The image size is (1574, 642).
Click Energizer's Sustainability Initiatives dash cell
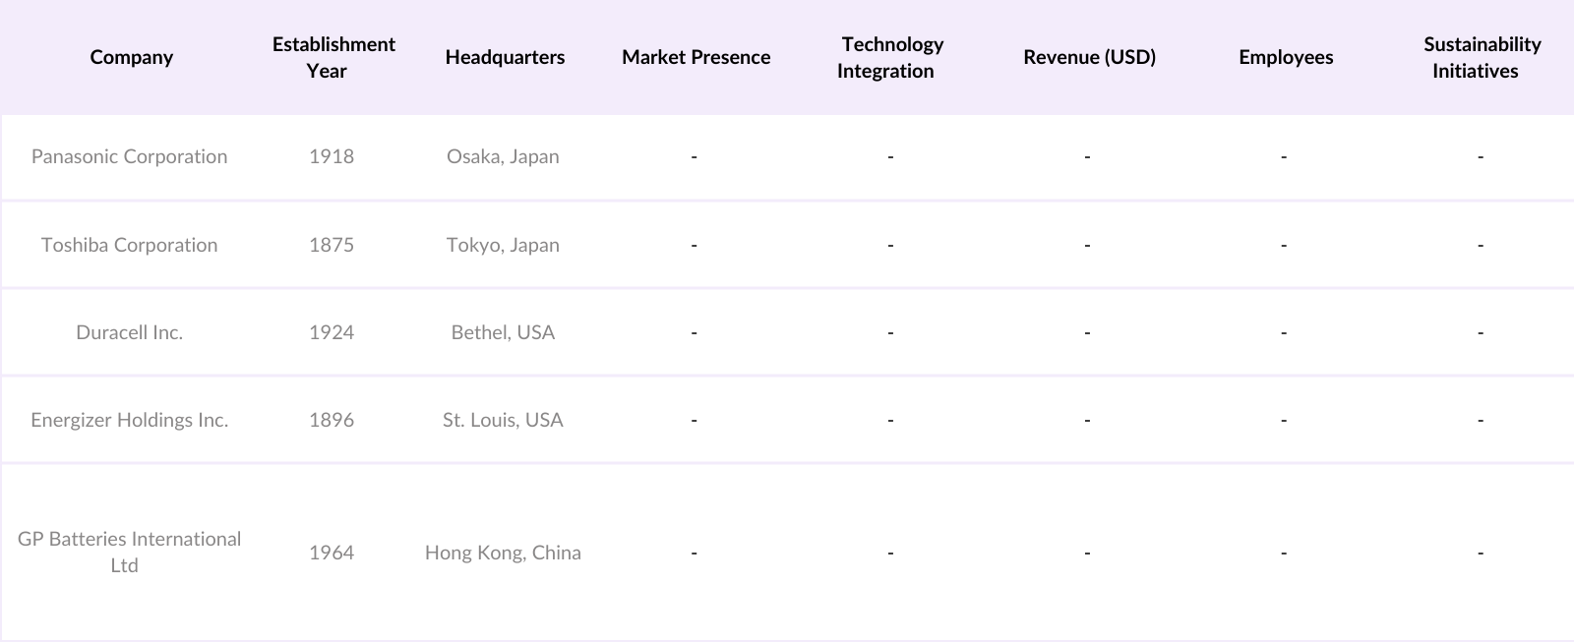click(x=1481, y=420)
